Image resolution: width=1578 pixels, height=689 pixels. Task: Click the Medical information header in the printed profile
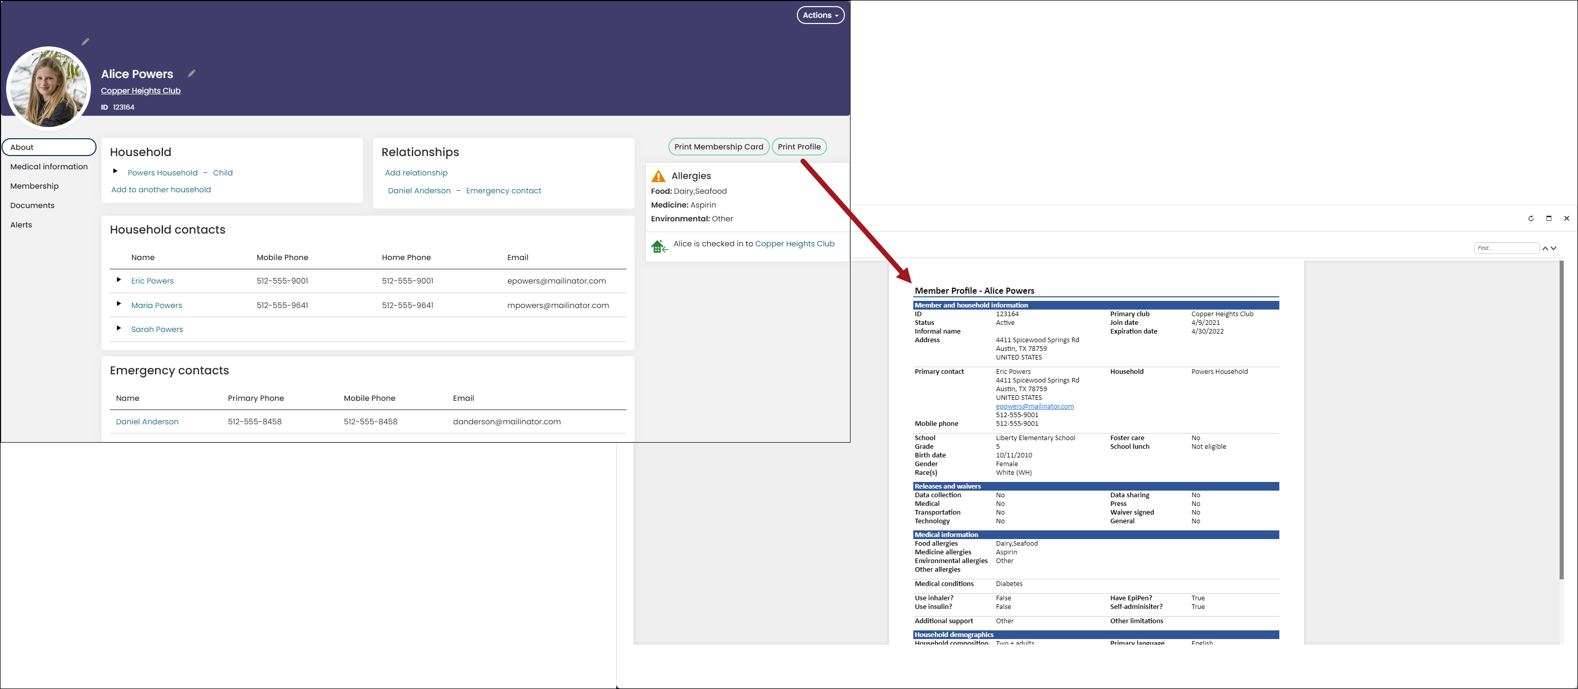tap(1095, 535)
